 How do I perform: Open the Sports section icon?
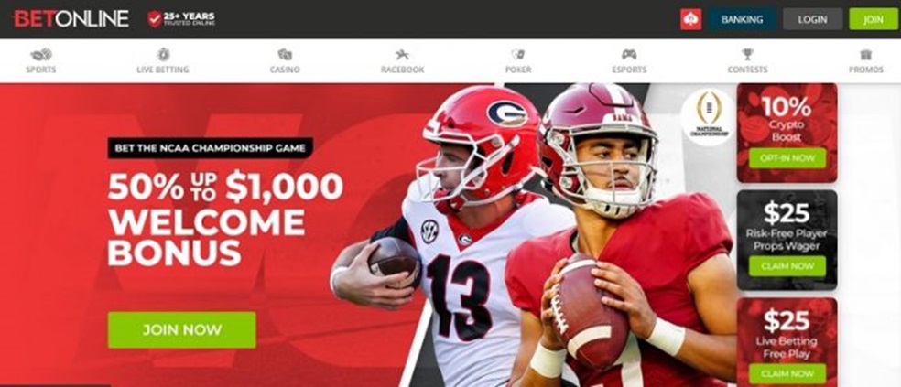pos(41,55)
